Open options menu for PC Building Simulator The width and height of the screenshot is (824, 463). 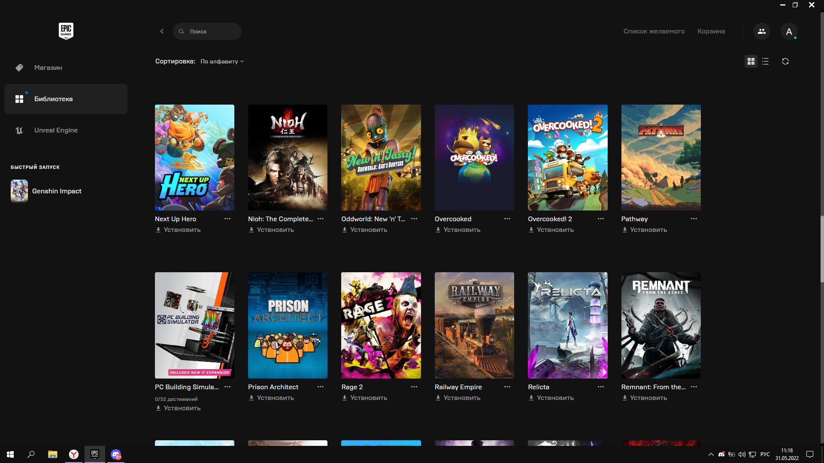tap(227, 387)
